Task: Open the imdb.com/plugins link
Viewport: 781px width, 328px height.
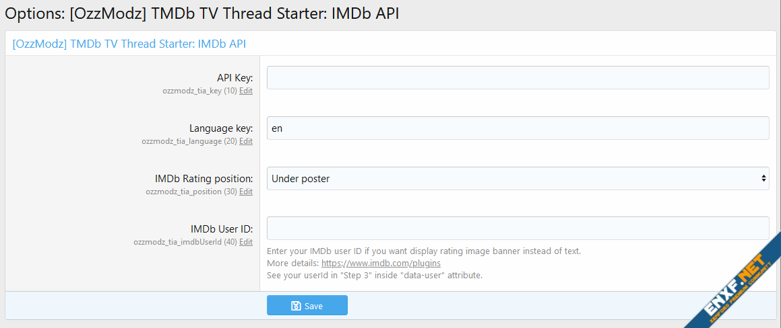Action: pyautogui.click(x=381, y=263)
